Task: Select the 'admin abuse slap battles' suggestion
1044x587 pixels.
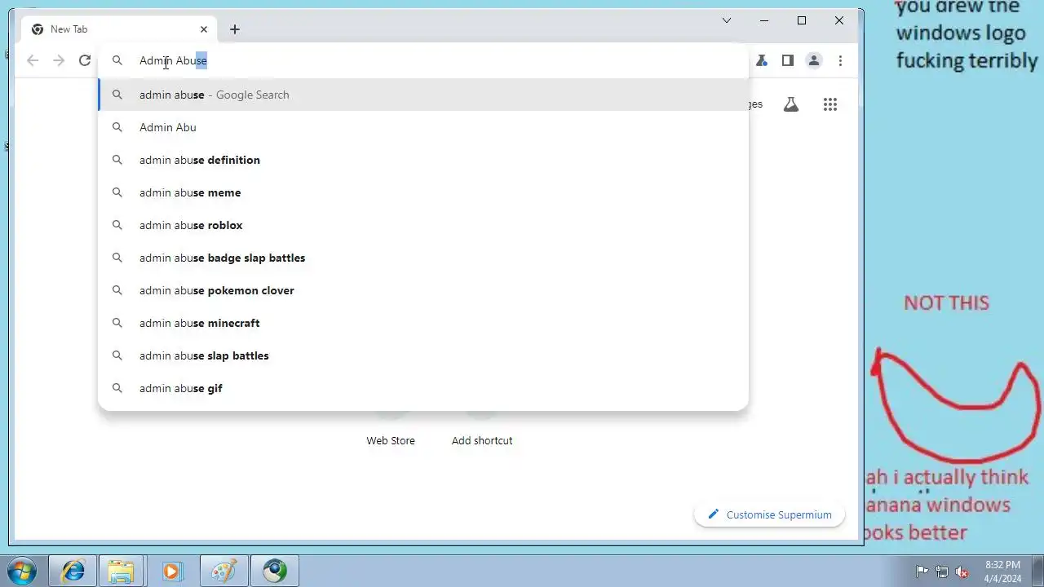Action: tap(423, 355)
